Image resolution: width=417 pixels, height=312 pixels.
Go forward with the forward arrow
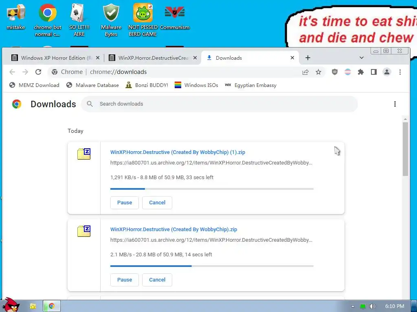pyautogui.click(x=25, y=72)
